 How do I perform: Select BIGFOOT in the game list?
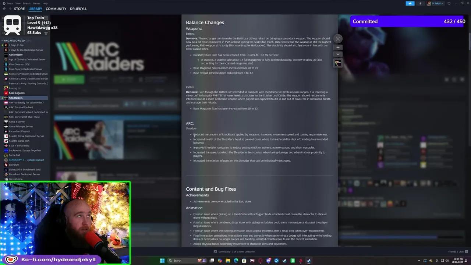coord(14,165)
